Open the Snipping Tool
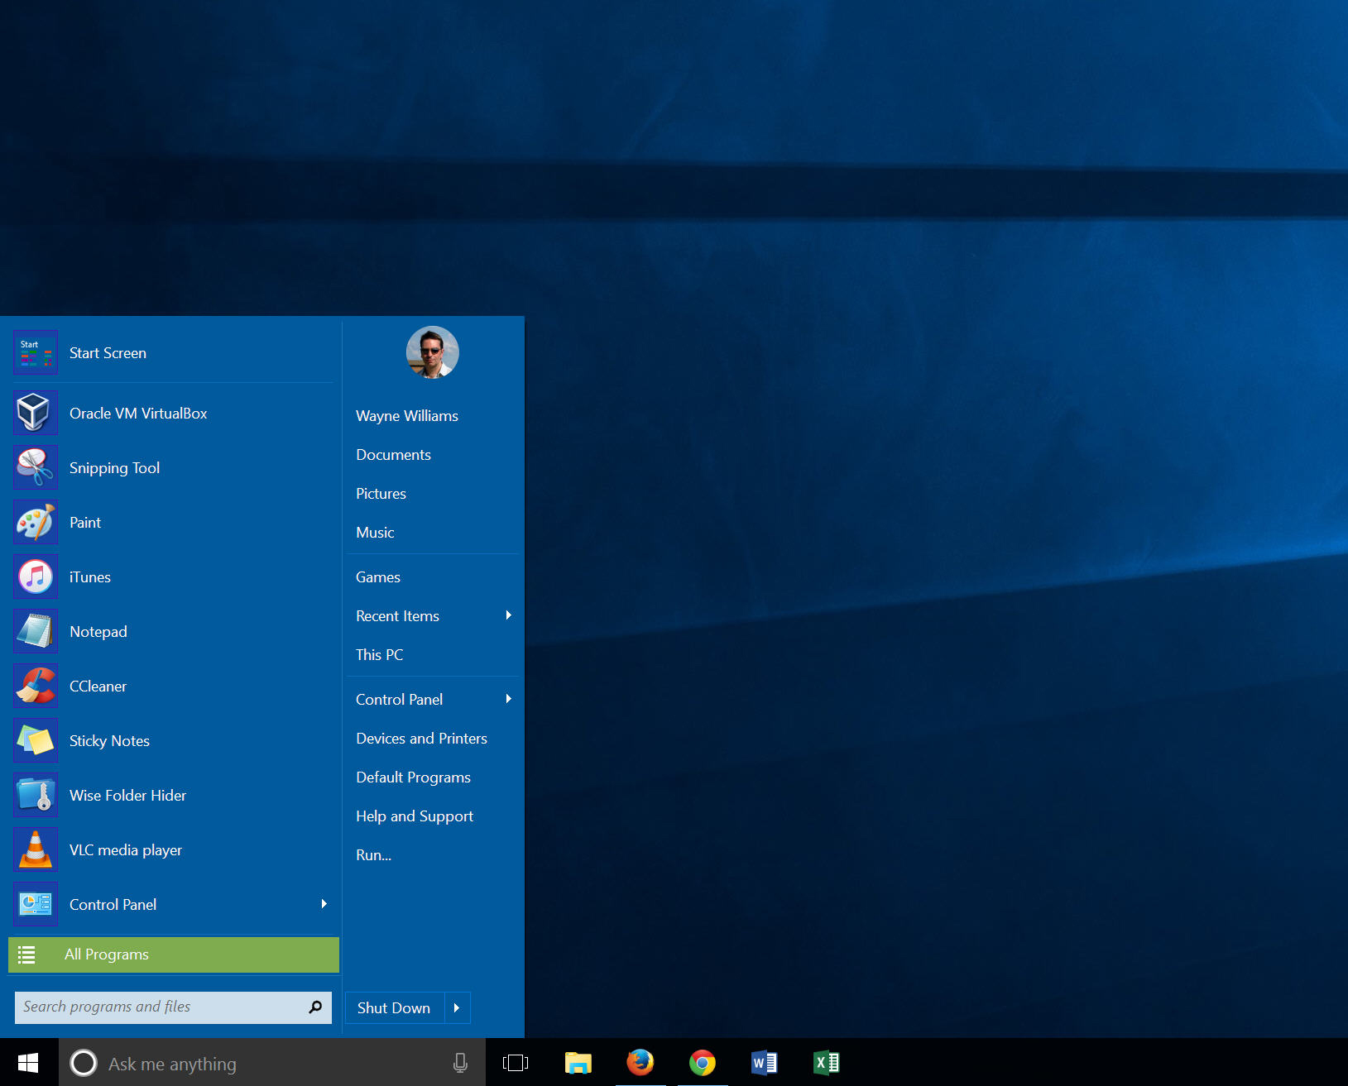Viewport: 1348px width, 1086px height. click(115, 467)
